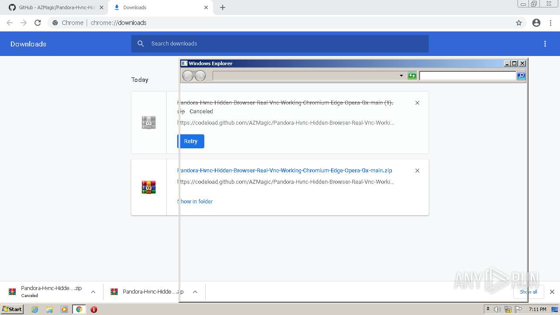The image size is (560, 315).
Task: Open the Downloads page more actions menu
Action: pyautogui.click(x=545, y=44)
